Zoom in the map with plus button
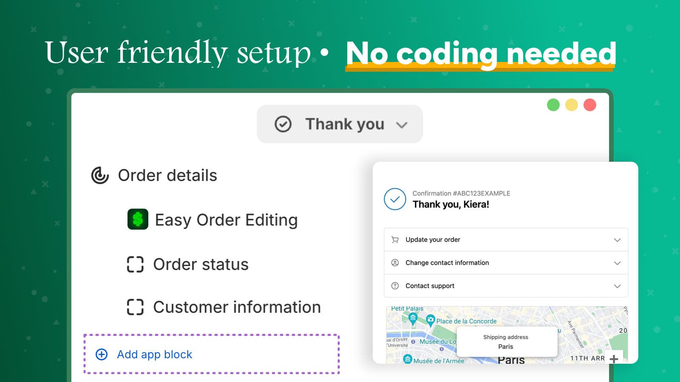The height and width of the screenshot is (382, 680). [x=614, y=359]
